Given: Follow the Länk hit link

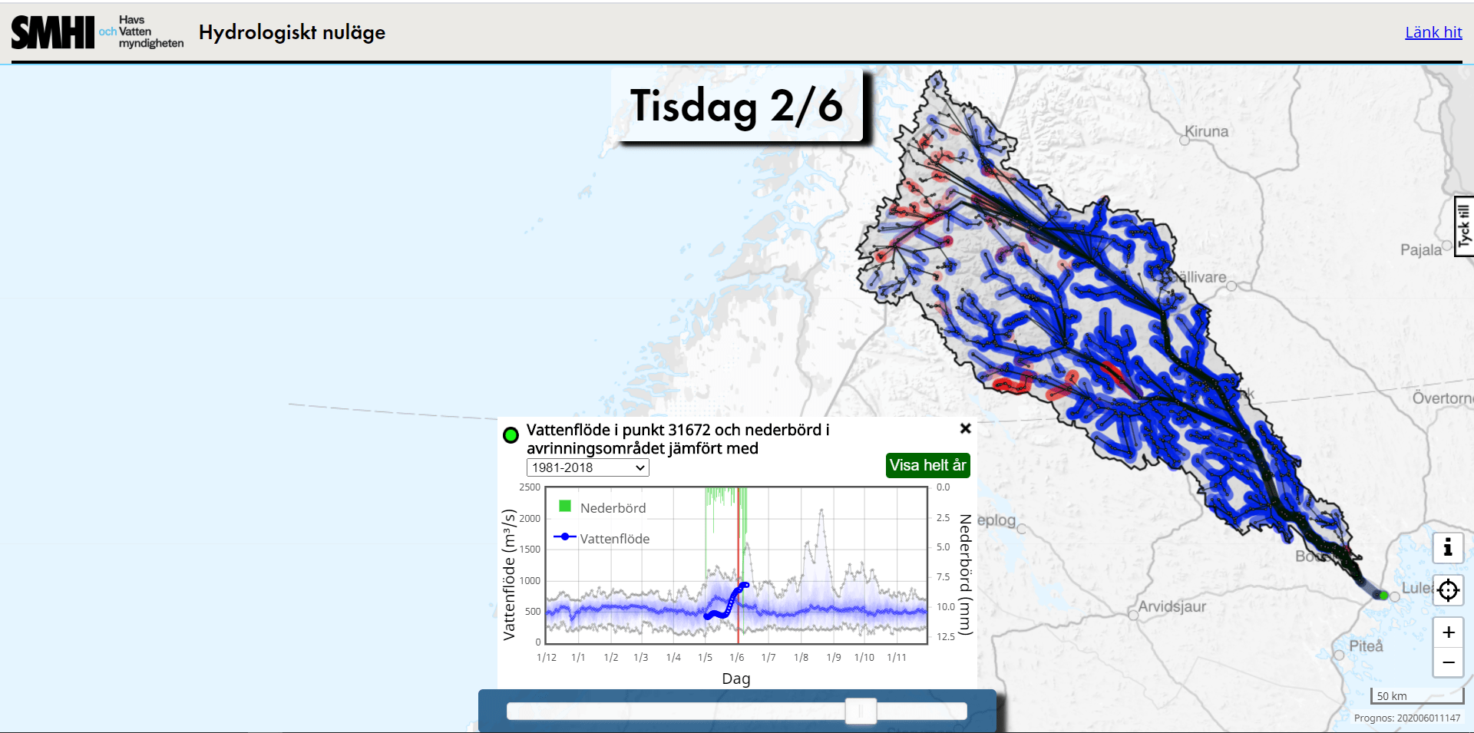Looking at the screenshot, I should [1433, 32].
